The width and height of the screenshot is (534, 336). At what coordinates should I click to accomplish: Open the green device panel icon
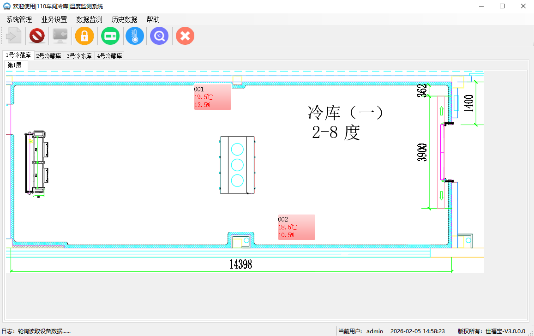tap(110, 36)
